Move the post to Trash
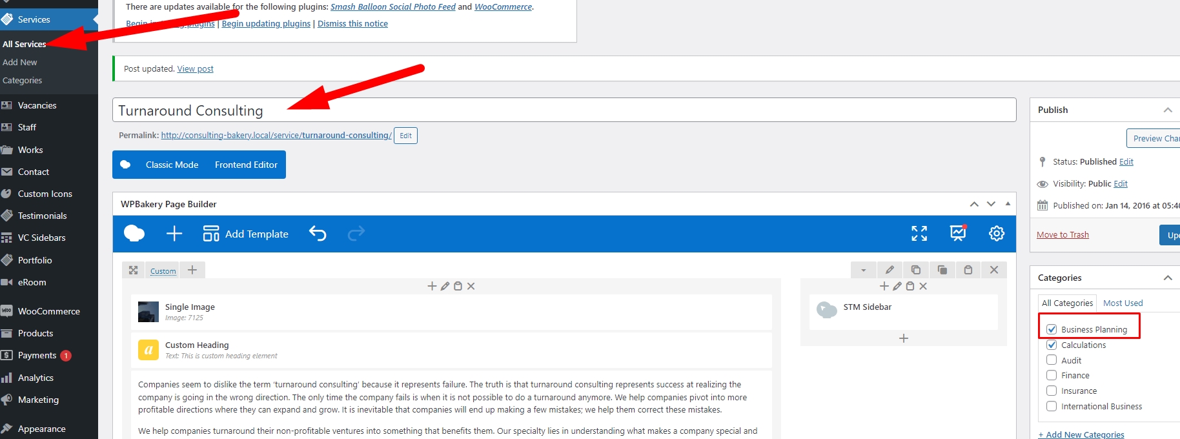The image size is (1180, 439). pyautogui.click(x=1063, y=234)
